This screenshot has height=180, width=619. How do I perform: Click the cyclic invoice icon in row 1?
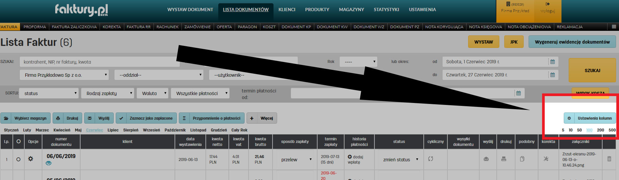431,159
